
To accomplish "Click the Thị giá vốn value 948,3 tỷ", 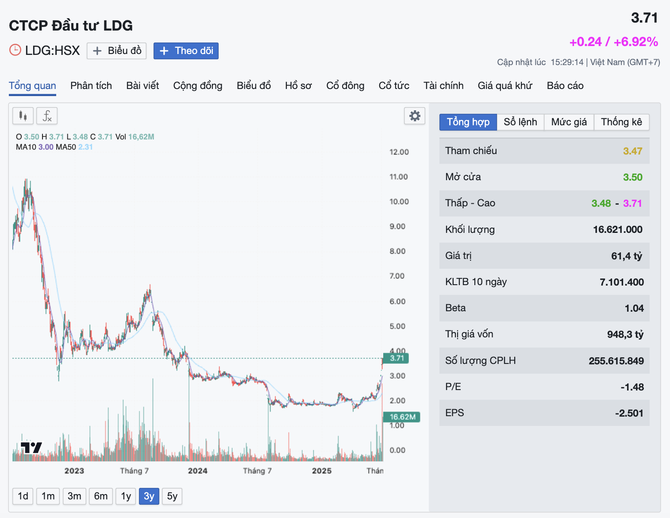I will (x=625, y=334).
